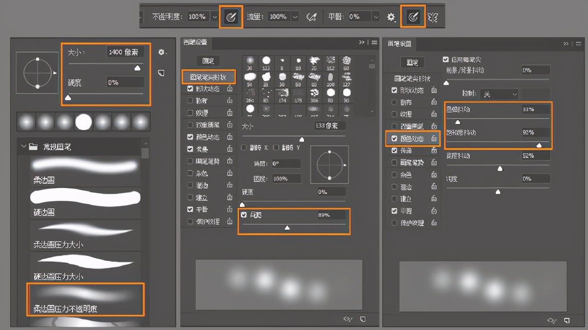Enable the airbrush build-up icon
The width and height of the screenshot is (588, 330).
click(x=311, y=17)
